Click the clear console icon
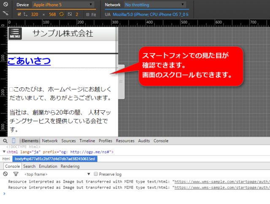The width and height of the screenshot is (270, 204). point(5,174)
